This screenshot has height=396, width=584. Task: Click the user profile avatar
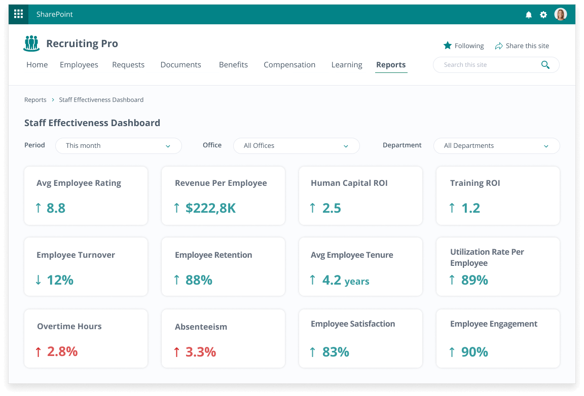click(x=560, y=14)
